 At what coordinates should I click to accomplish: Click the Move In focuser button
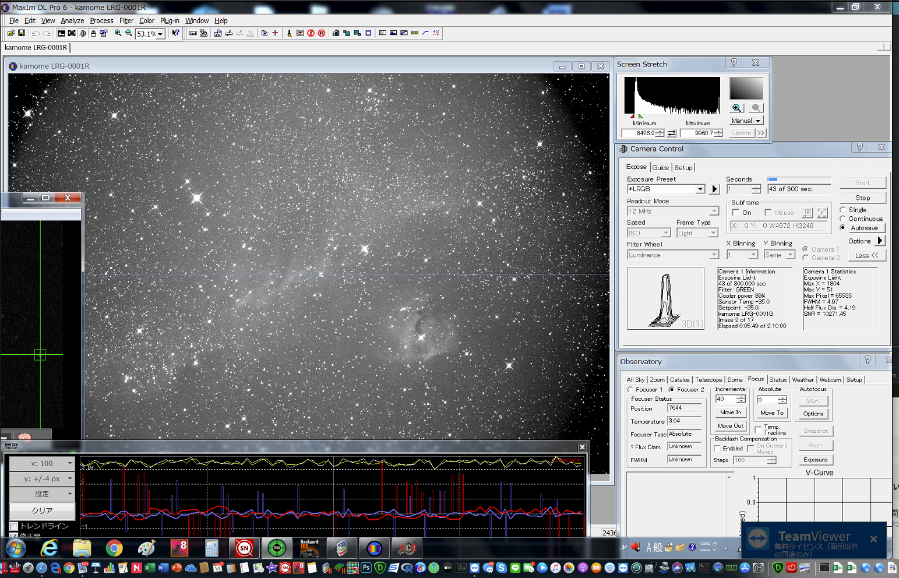click(730, 413)
